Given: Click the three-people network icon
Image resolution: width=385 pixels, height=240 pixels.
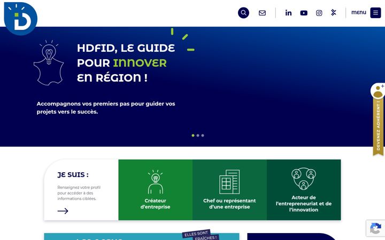Looking at the screenshot, I should point(304,179).
